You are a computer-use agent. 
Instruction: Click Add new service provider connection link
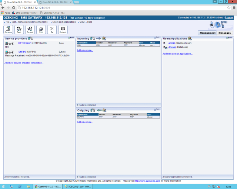point(24,63)
